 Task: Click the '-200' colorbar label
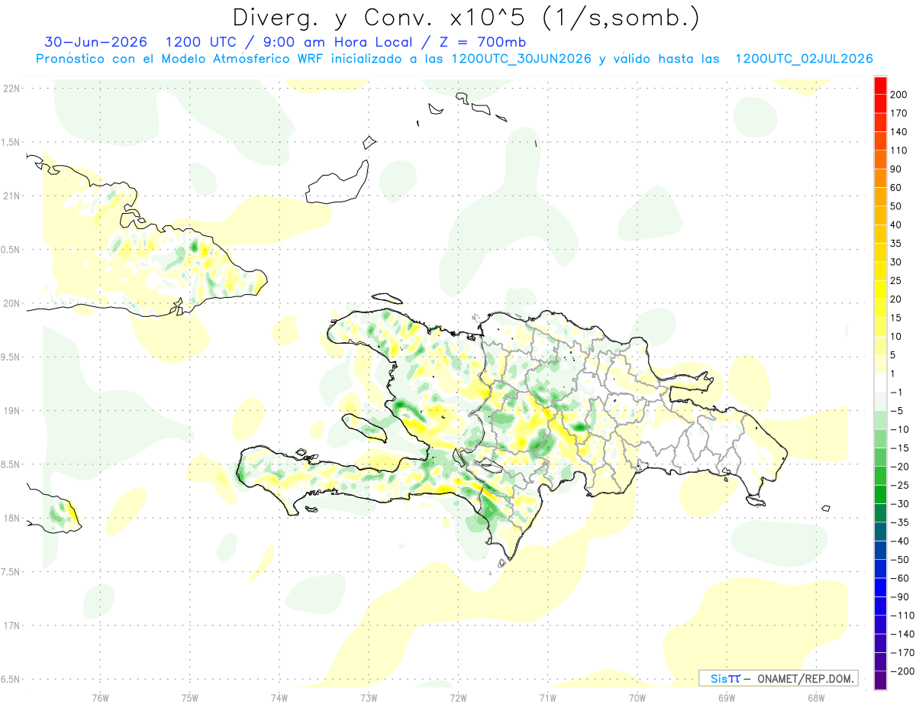(902, 671)
